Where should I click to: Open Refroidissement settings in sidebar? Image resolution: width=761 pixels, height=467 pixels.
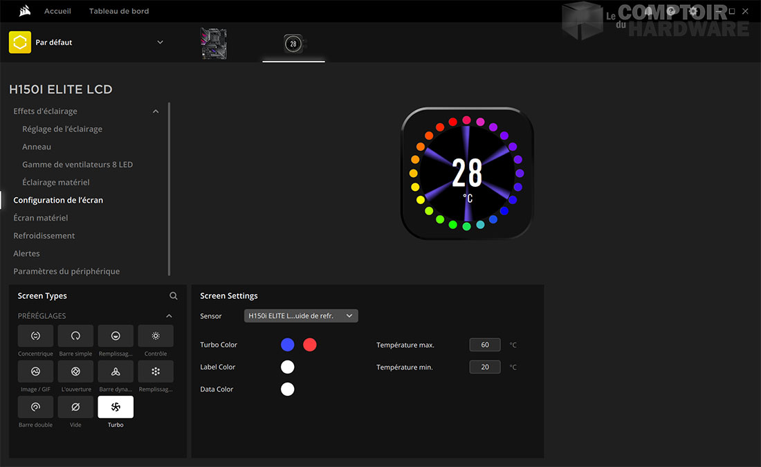pos(44,236)
